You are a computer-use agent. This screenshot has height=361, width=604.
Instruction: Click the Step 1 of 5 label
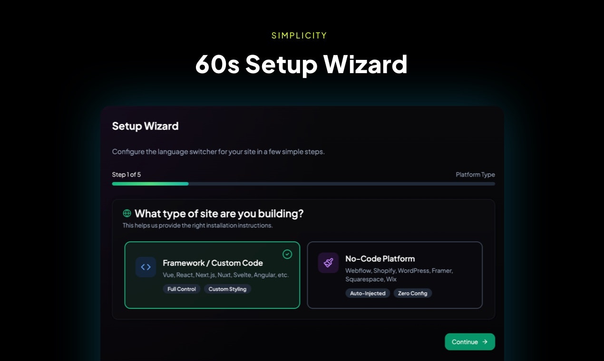pos(127,174)
